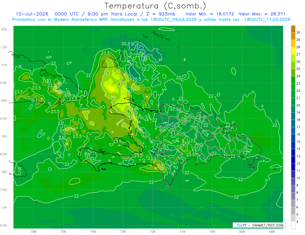This screenshot has height=235, width=305.
Task: Click the colorbar label "9"
Action: click(297, 185)
